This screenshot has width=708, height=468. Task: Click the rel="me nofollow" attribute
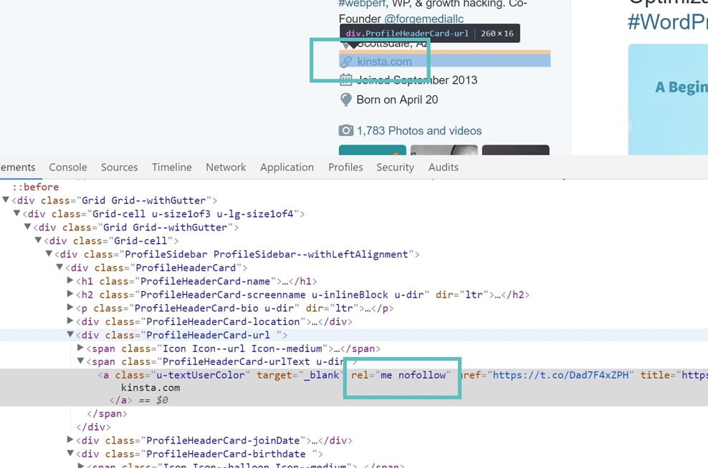401,375
